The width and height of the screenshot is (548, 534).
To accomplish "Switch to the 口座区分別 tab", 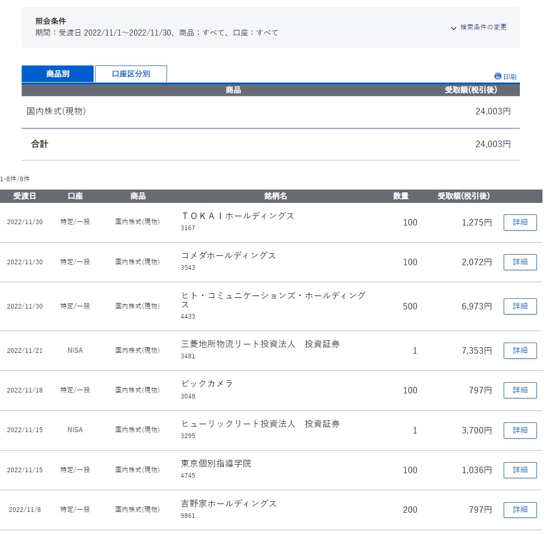I will click(x=131, y=74).
